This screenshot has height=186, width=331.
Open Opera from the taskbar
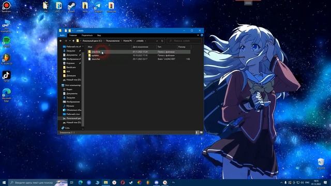pyautogui.click(x=123, y=182)
